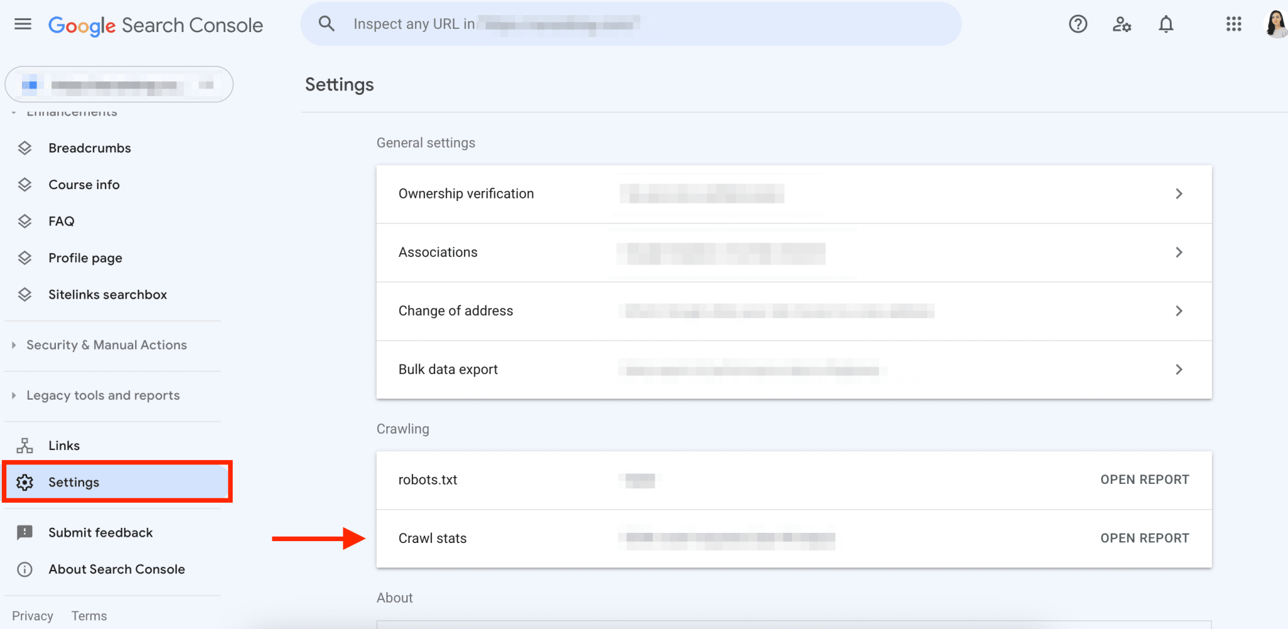Select Profile page from the sidebar
The height and width of the screenshot is (629, 1288).
(85, 258)
